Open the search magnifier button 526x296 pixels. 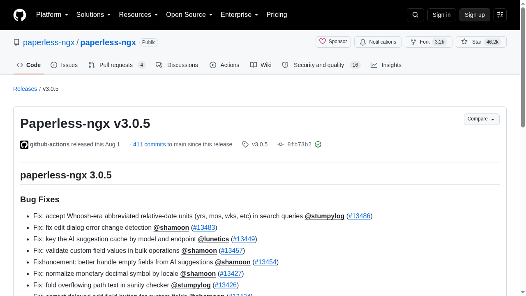(415, 15)
